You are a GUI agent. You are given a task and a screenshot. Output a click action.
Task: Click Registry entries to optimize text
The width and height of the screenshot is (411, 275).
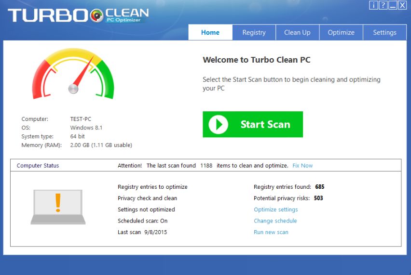click(x=152, y=187)
